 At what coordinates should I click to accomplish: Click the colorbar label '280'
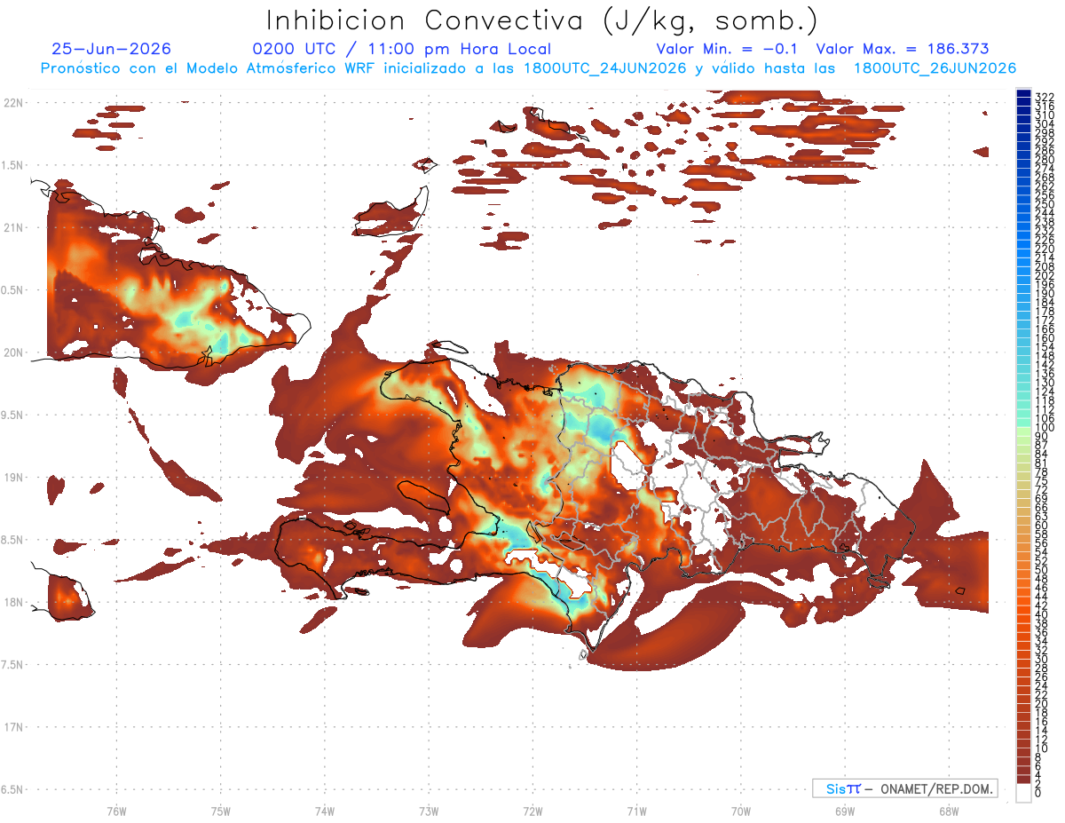[1044, 159]
